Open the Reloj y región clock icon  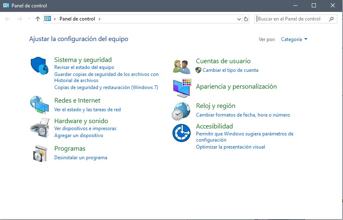point(181,111)
